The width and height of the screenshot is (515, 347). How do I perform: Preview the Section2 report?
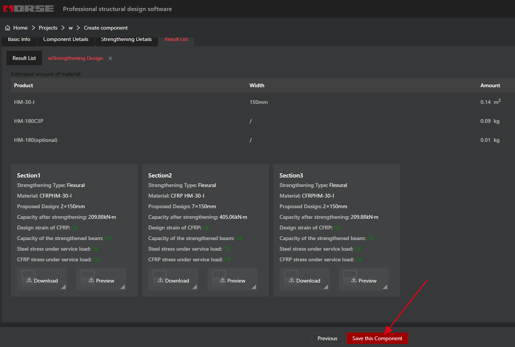point(232,280)
